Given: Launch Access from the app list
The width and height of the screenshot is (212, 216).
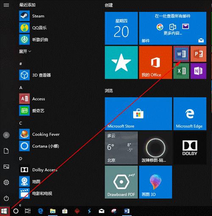Looking at the screenshot, I should (39, 99).
